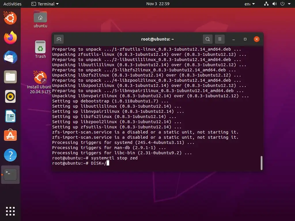
Task: Click "Setting up zfsutils-linux" line
Action: 117,127
